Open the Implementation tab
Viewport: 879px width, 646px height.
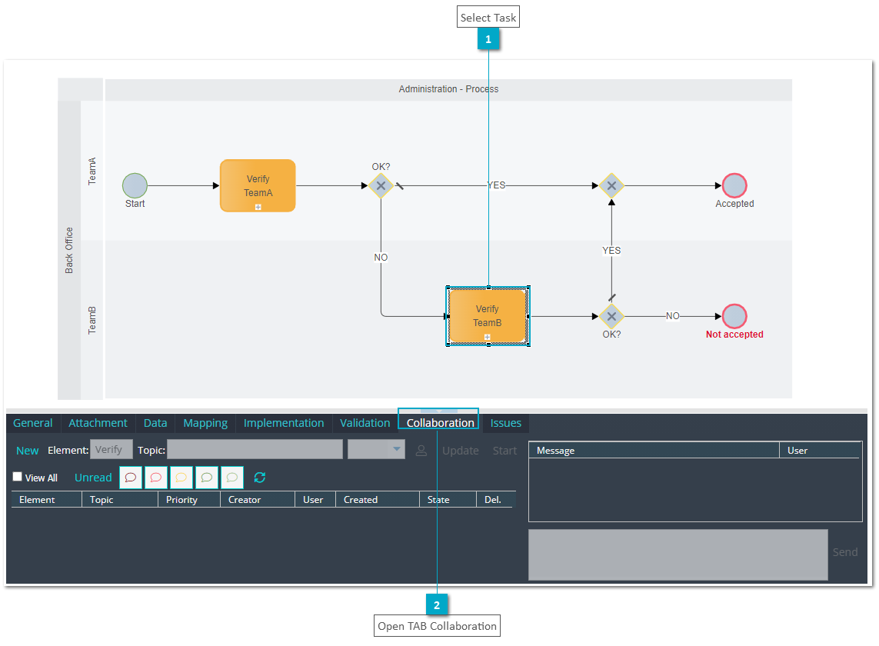(284, 423)
